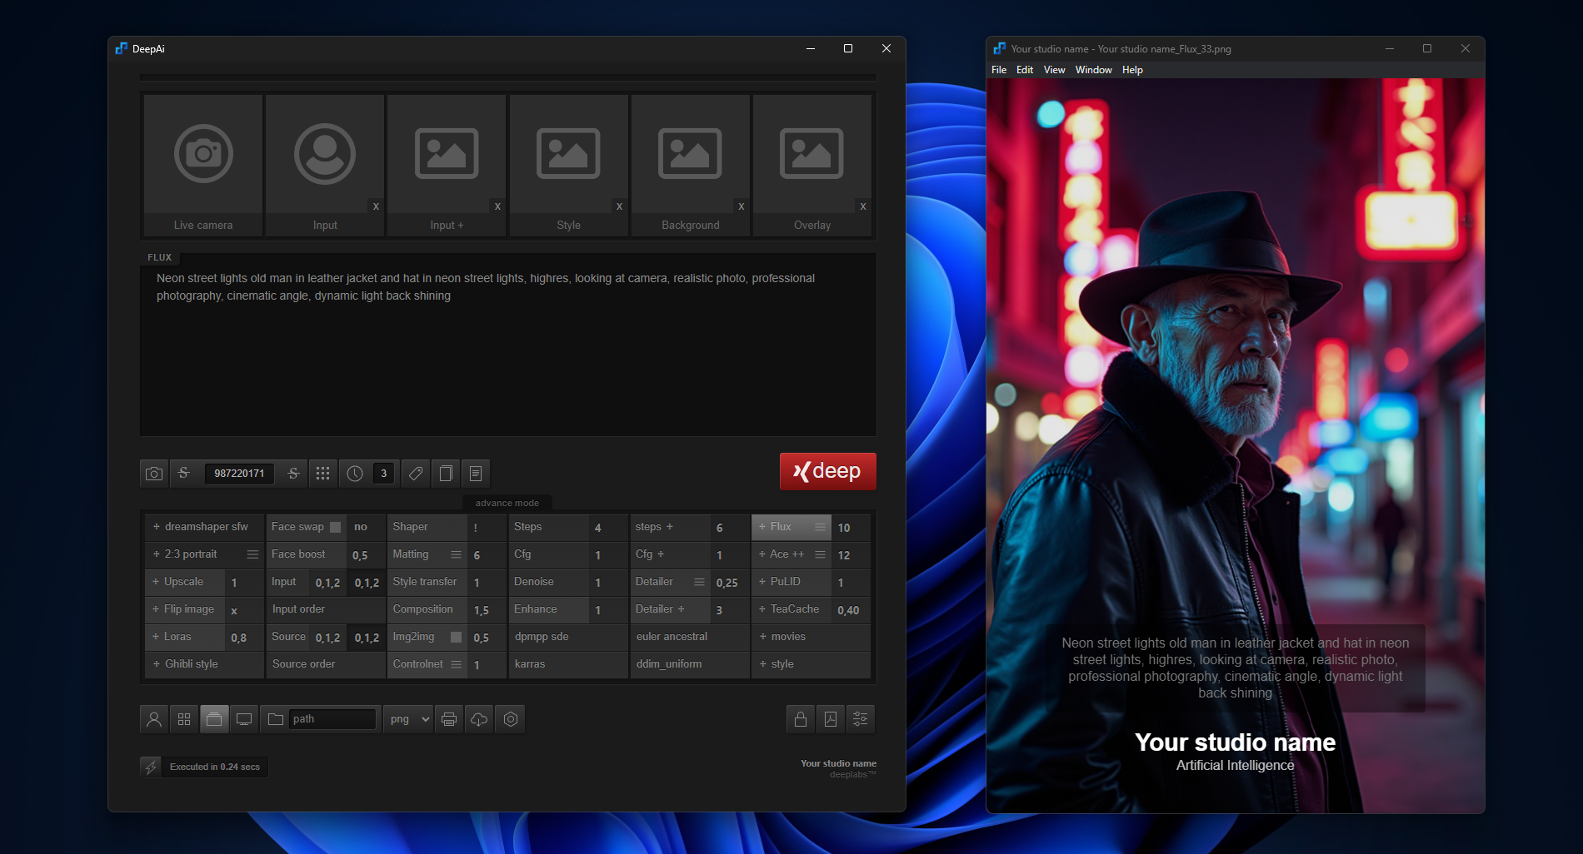Click the highlighted stacked window icon
The height and width of the screenshot is (854, 1583).
(x=214, y=719)
